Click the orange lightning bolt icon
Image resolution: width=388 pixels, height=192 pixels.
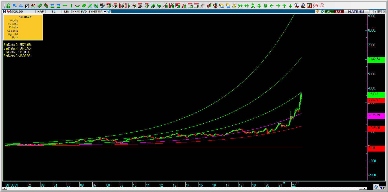click(x=317, y=12)
